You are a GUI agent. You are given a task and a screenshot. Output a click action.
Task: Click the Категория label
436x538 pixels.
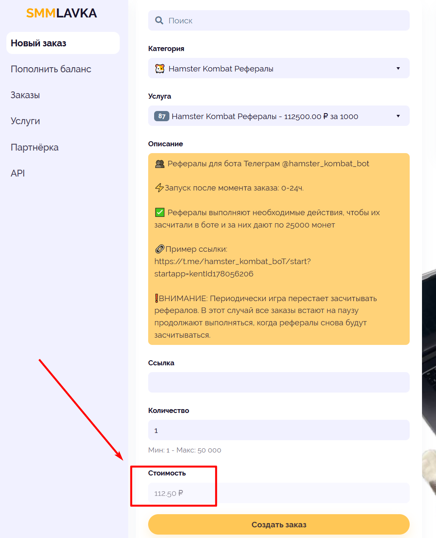pyautogui.click(x=166, y=48)
